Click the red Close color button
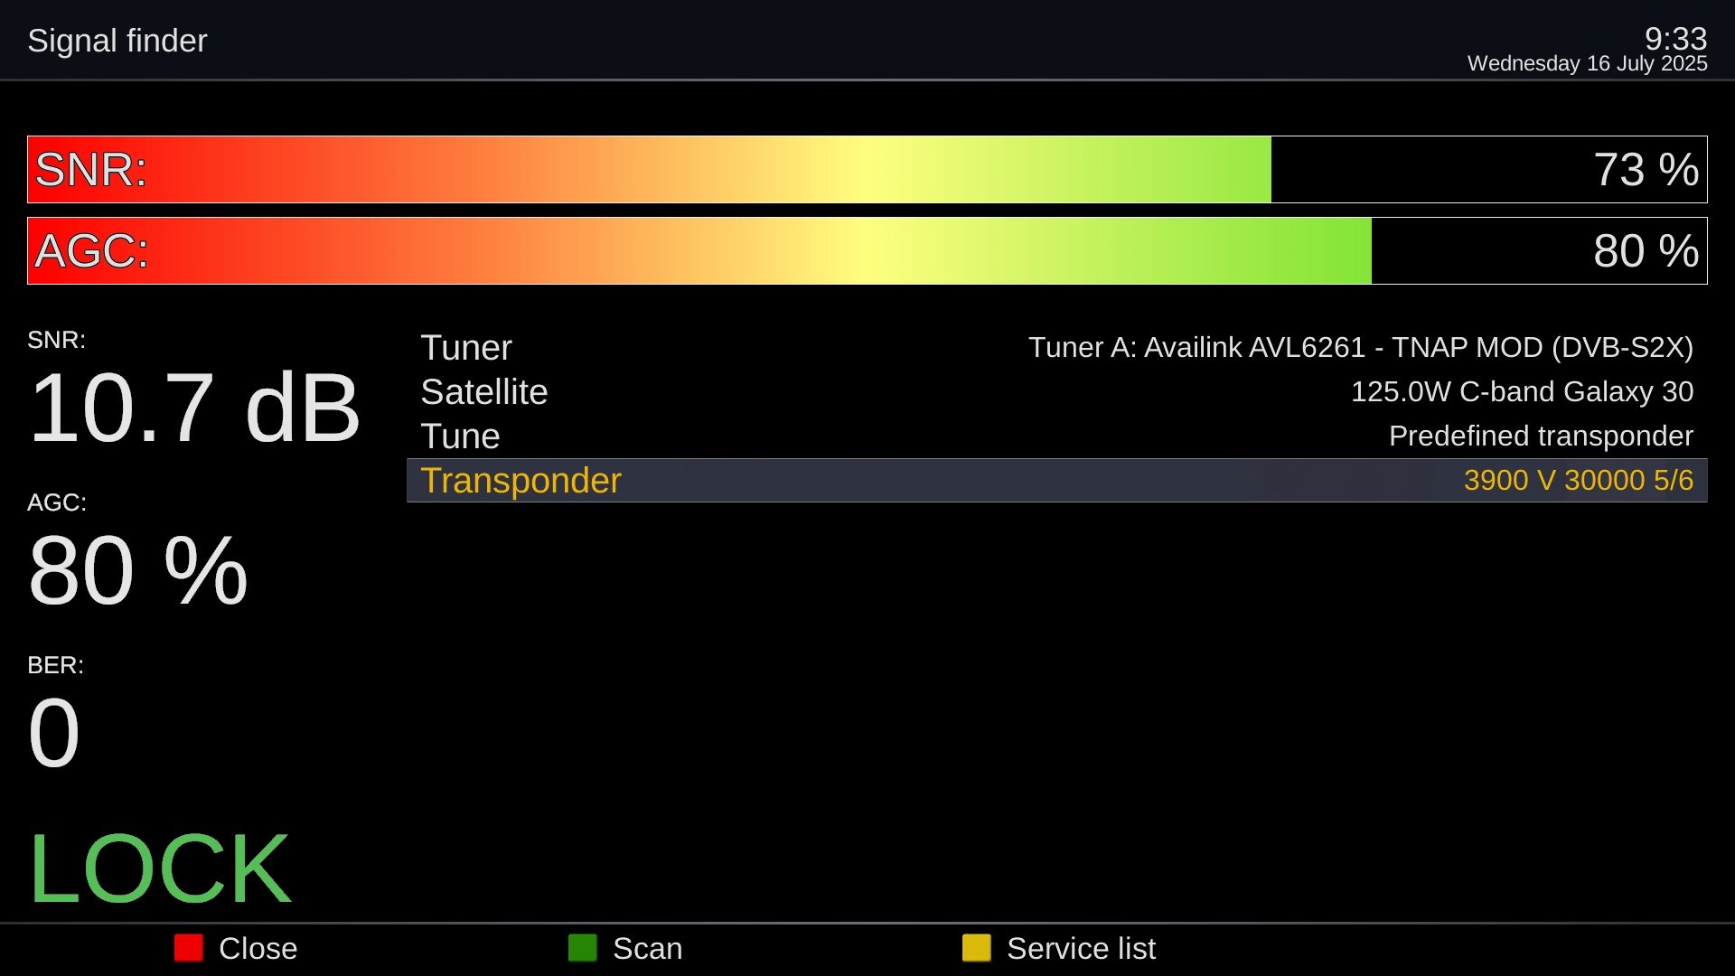This screenshot has height=976, width=1735. (189, 948)
